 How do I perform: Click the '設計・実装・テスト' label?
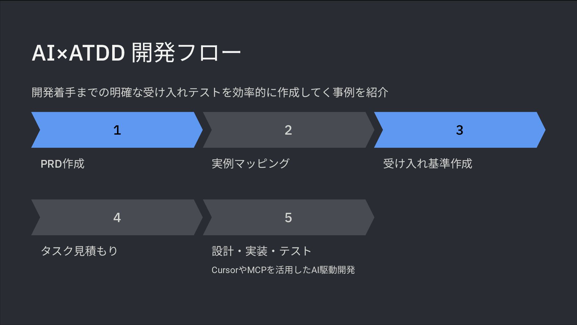coord(262,251)
